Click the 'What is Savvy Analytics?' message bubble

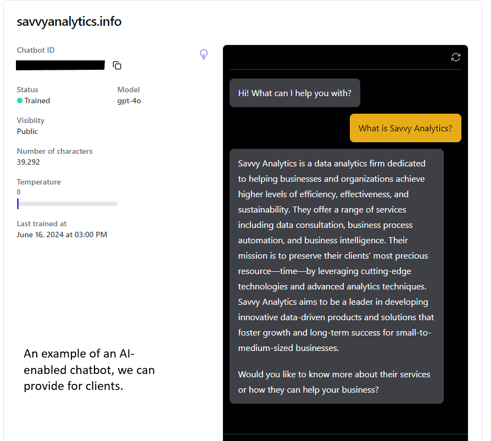405,128
